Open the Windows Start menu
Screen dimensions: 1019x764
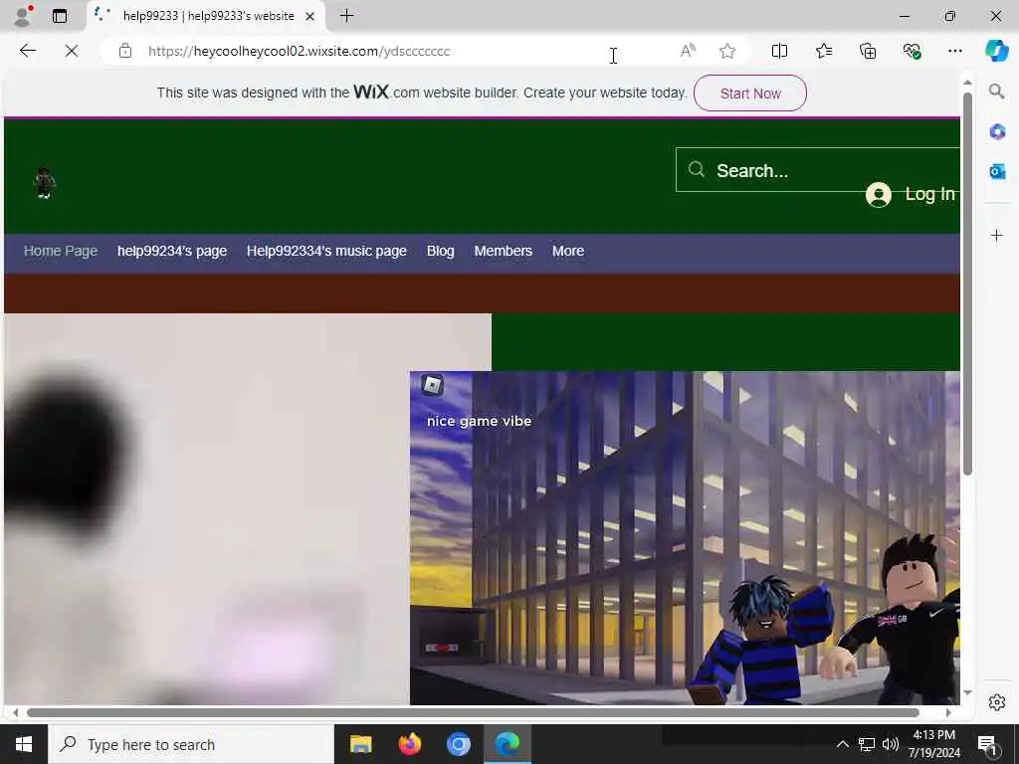[24, 744]
